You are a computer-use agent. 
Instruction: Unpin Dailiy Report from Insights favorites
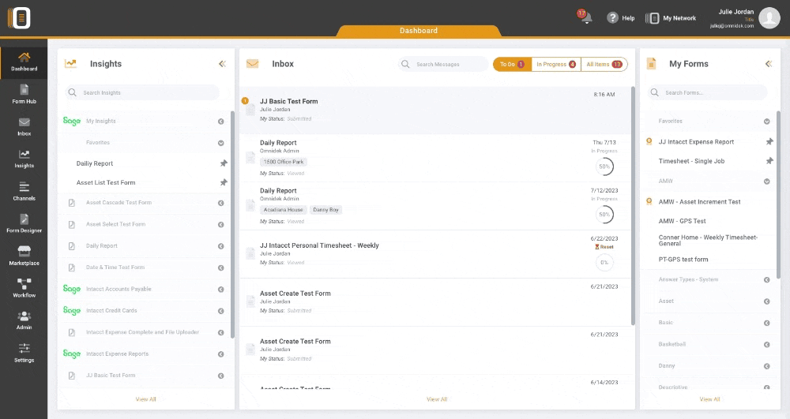pyautogui.click(x=224, y=163)
